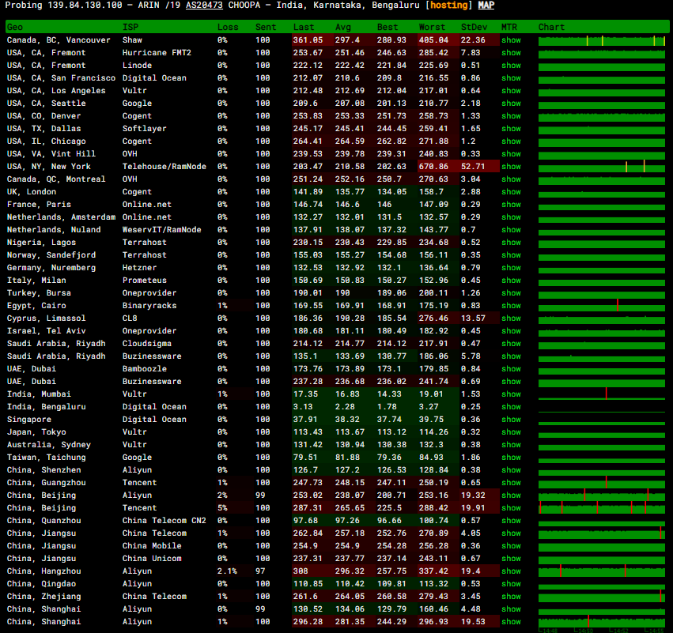Show MTR for Singapore
Image resolution: width=673 pixels, height=633 pixels.
[511, 420]
